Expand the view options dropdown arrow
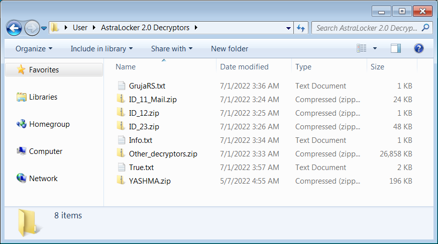Screen dimensions: 438x244 [375, 49]
